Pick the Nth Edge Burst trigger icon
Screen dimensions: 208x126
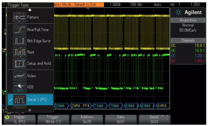(x=20, y=41)
